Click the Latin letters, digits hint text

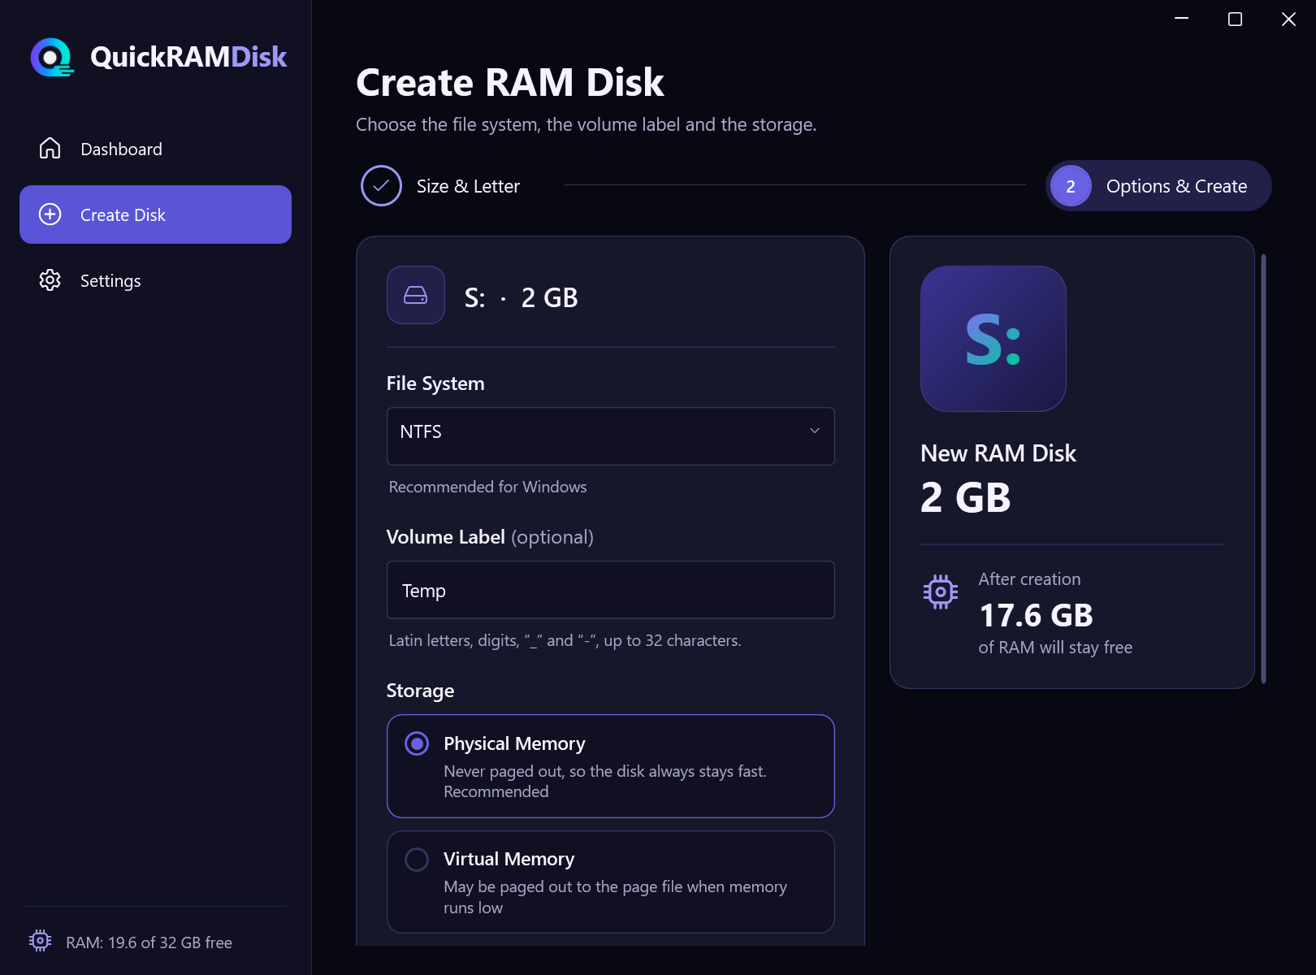click(x=565, y=640)
